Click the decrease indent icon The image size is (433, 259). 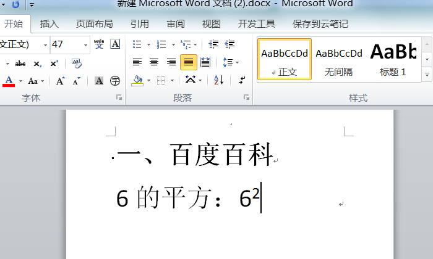click(x=213, y=44)
